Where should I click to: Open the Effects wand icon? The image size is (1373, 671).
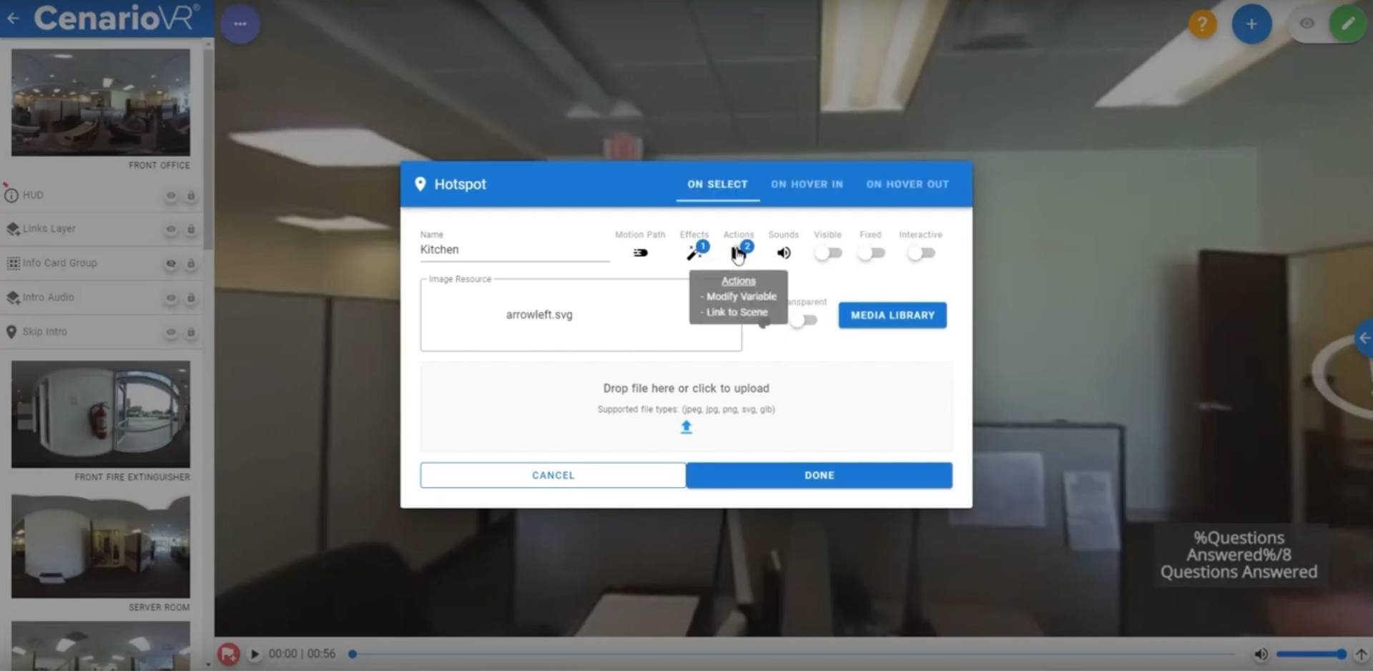tap(694, 253)
